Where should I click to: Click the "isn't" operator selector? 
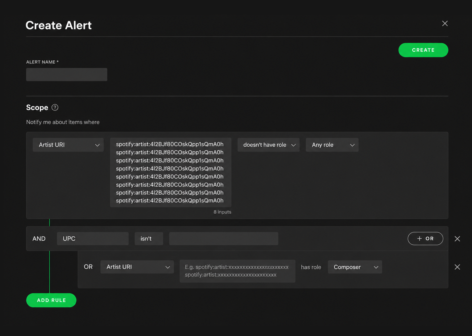[149, 239]
